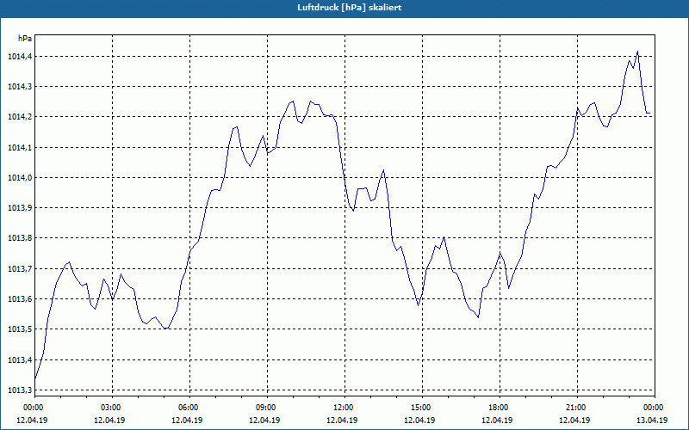Select the y-axis value 1014,3
The image size is (689, 430).
pyautogui.click(x=20, y=87)
